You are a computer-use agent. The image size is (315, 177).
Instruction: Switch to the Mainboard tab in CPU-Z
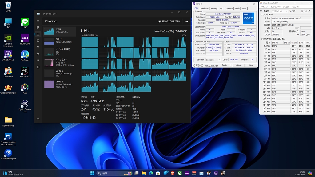[205, 8]
